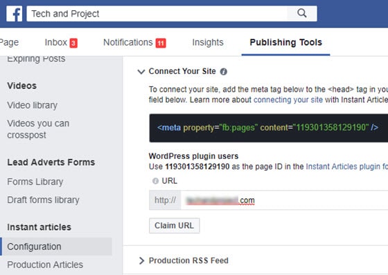Screen dimensions: 388x275
Task: Open Videos you can crosspost
Action: (38, 129)
